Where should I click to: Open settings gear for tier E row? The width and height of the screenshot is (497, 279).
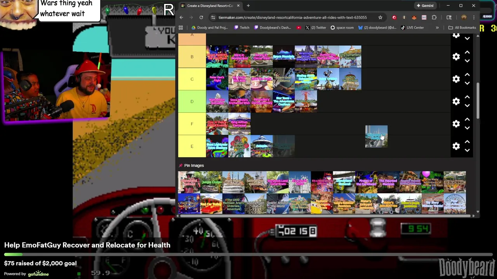(456, 146)
